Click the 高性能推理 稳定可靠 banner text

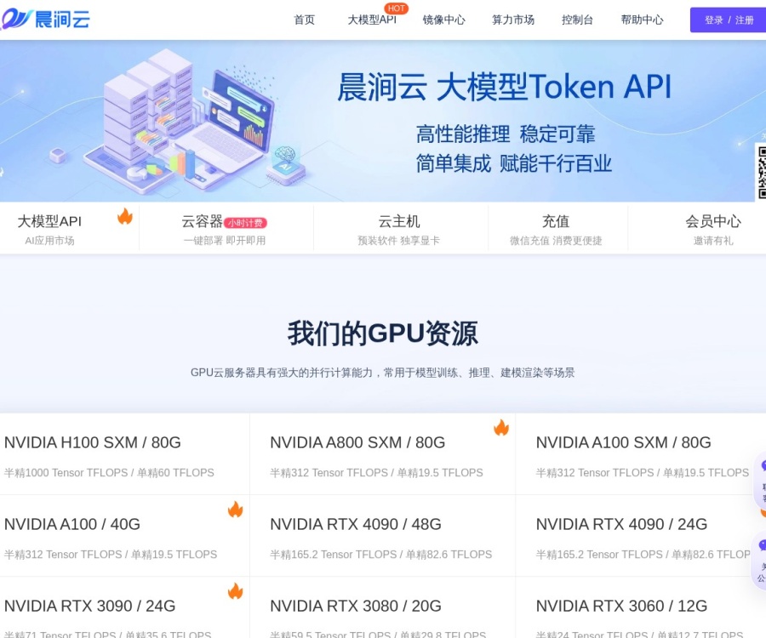point(505,134)
